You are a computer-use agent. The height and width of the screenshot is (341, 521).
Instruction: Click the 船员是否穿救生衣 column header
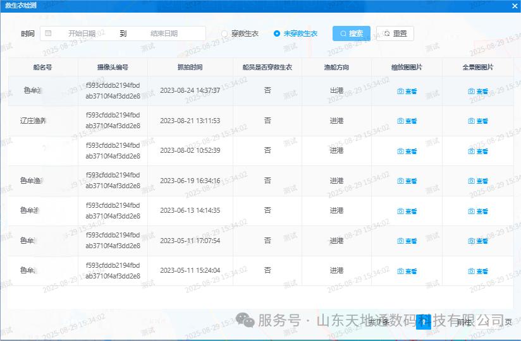click(267, 68)
